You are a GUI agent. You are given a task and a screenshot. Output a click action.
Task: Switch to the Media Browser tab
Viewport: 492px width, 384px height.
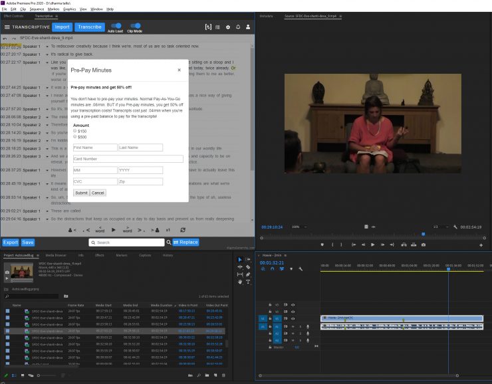56,255
